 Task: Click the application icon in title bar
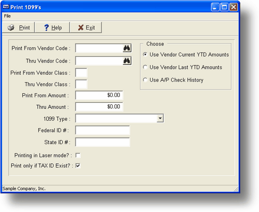(6, 7)
